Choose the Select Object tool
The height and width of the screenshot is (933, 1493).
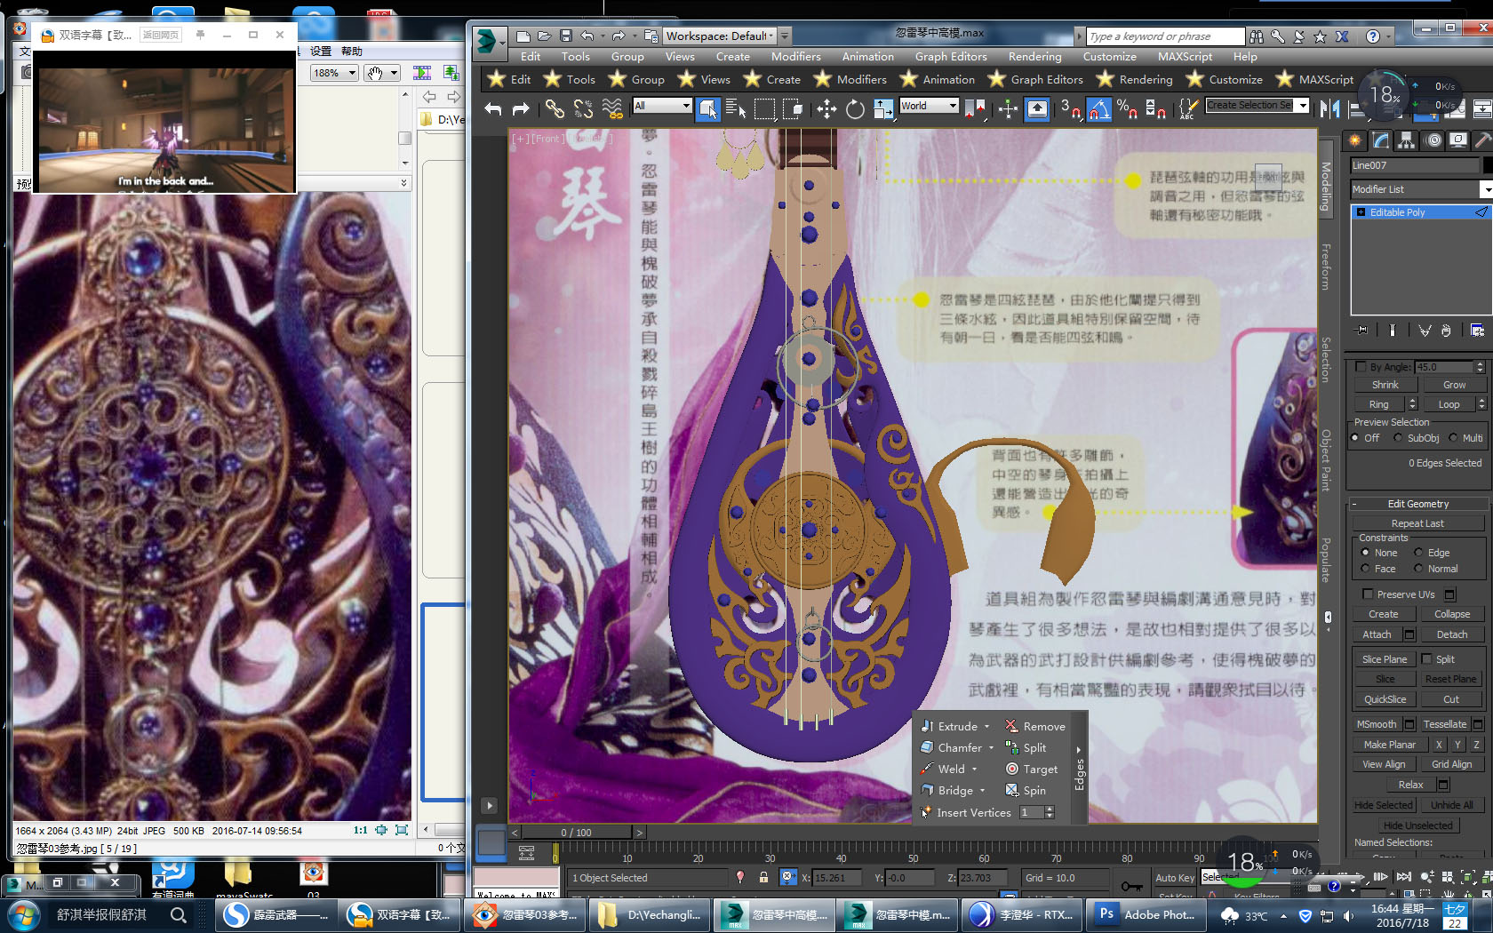coord(707,108)
